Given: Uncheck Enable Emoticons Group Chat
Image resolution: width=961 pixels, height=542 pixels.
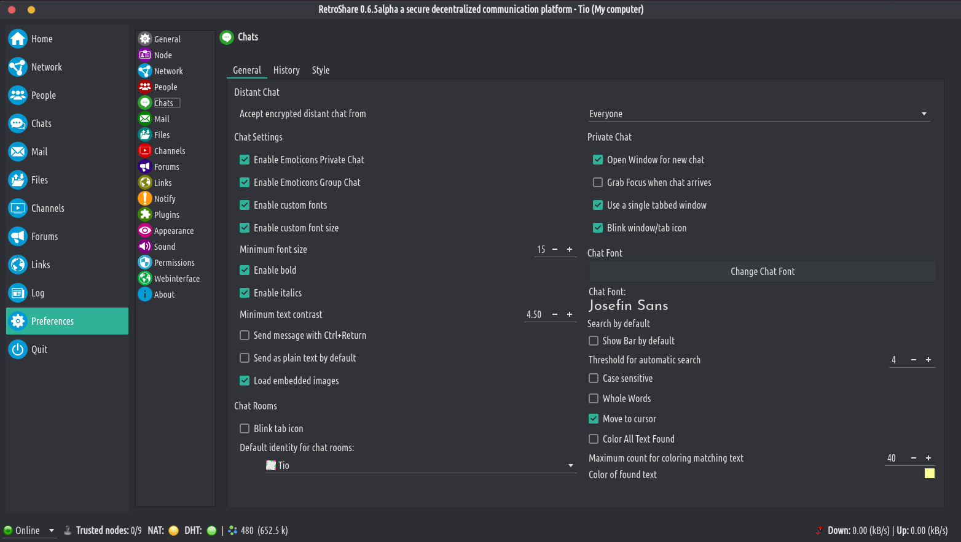Looking at the screenshot, I should click(x=245, y=182).
